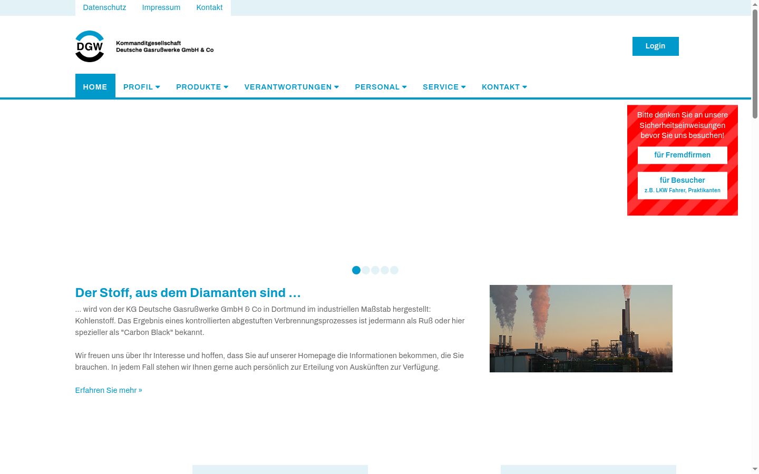Open the SERVICE menu item
This screenshot has height=474, width=759.
(x=441, y=87)
